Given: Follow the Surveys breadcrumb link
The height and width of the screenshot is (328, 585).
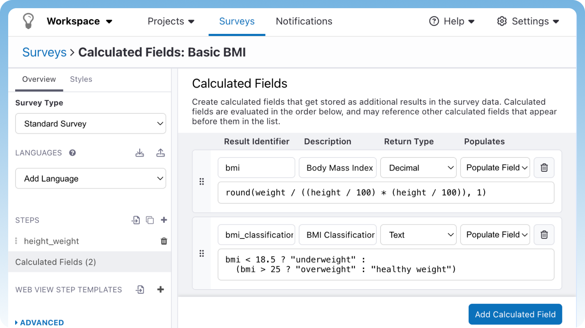Looking at the screenshot, I should pos(44,52).
